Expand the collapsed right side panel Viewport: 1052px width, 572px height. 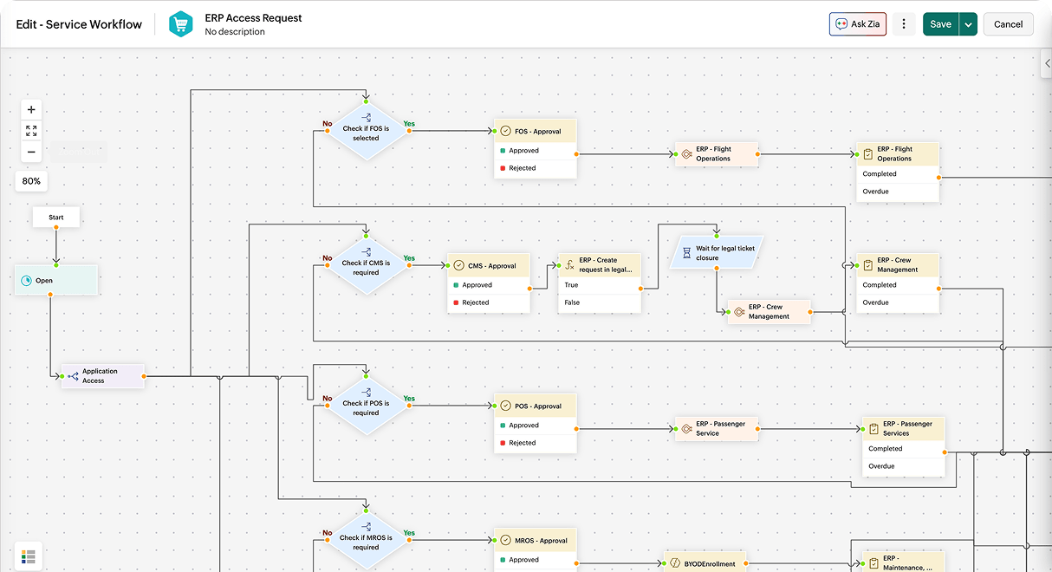tap(1047, 63)
